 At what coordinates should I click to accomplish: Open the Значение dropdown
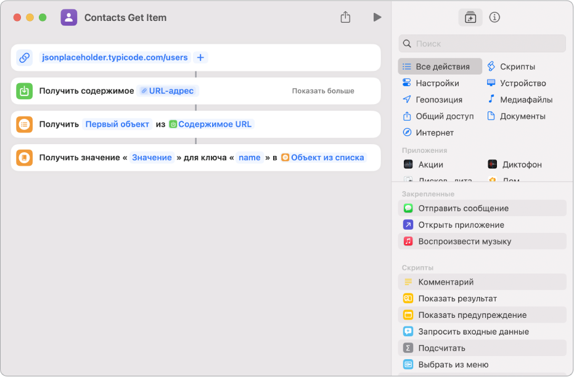tap(152, 158)
